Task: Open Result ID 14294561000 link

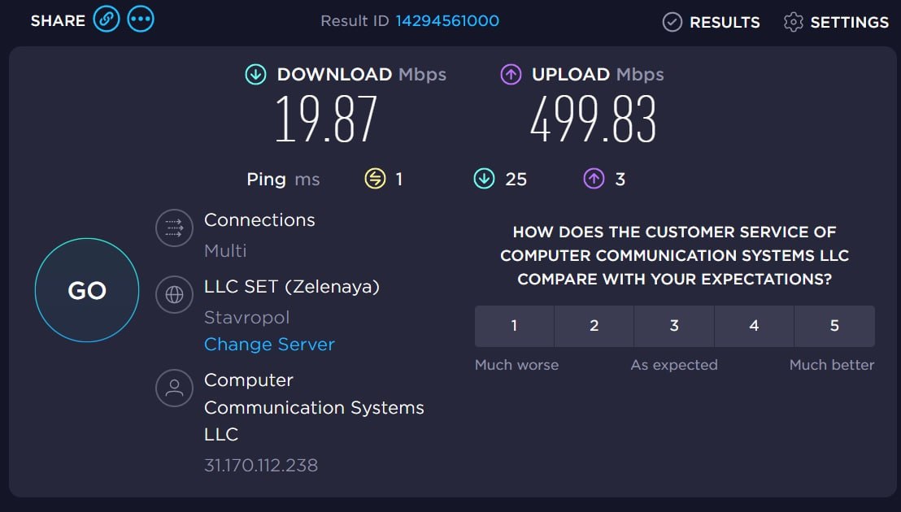Action: (447, 20)
